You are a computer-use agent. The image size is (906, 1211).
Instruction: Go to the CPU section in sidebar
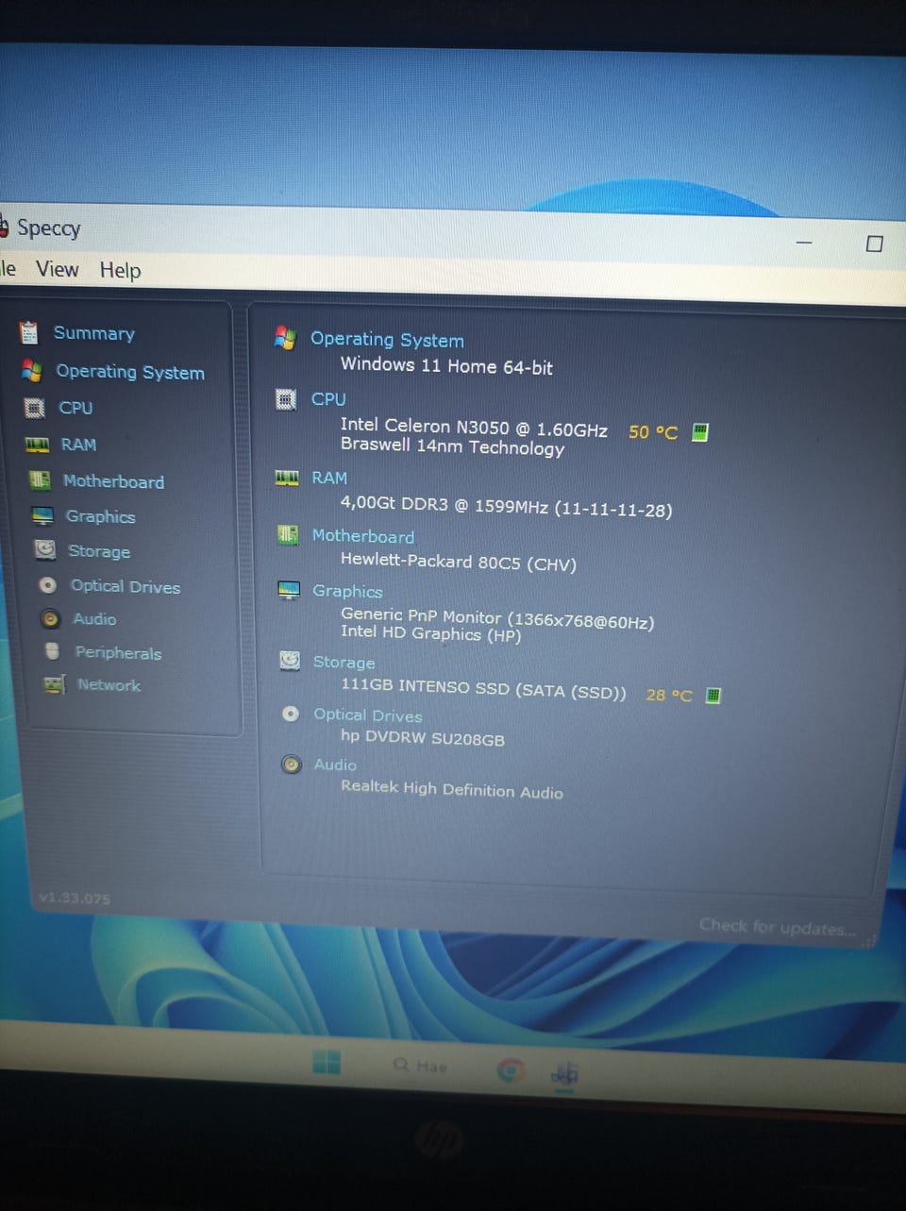click(75, 408)
